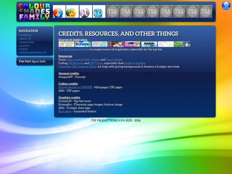Open the green anime archive badge
Viewport: 232px width, 174px height.
click(183, 44)
